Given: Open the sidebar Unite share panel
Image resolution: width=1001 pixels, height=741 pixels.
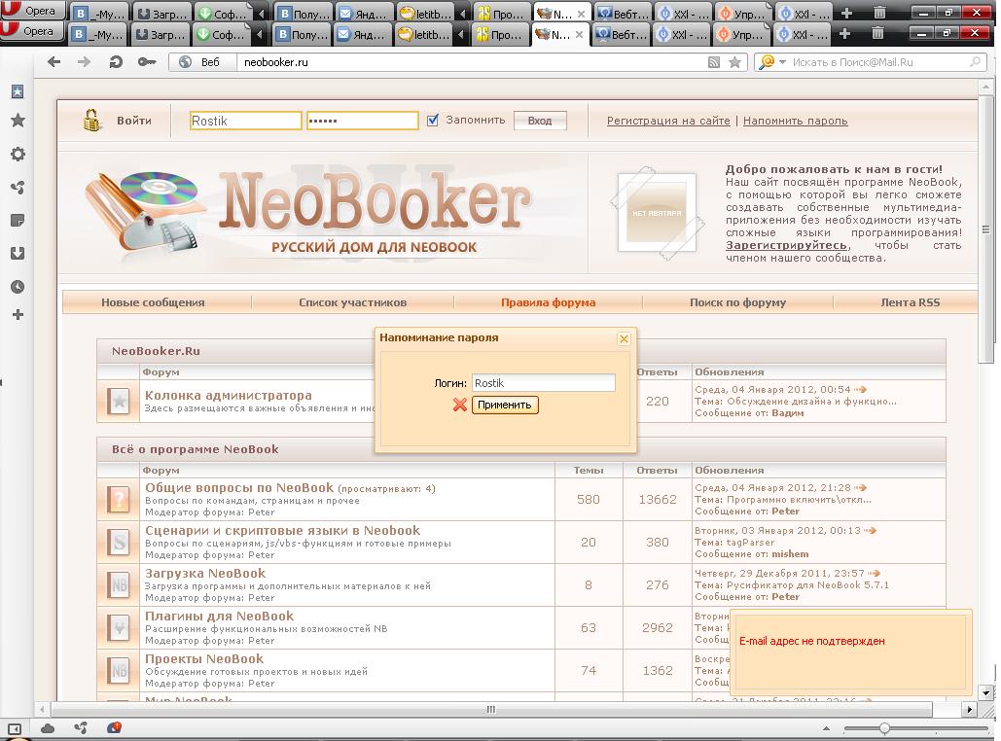Looking at the screenshot, I should 18,187.
